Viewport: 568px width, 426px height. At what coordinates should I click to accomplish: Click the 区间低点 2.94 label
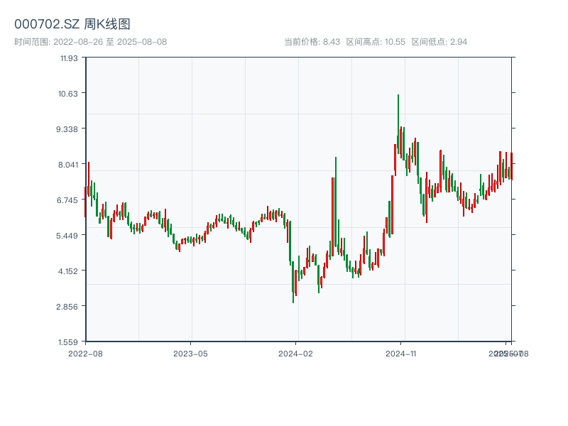[439, 42]
